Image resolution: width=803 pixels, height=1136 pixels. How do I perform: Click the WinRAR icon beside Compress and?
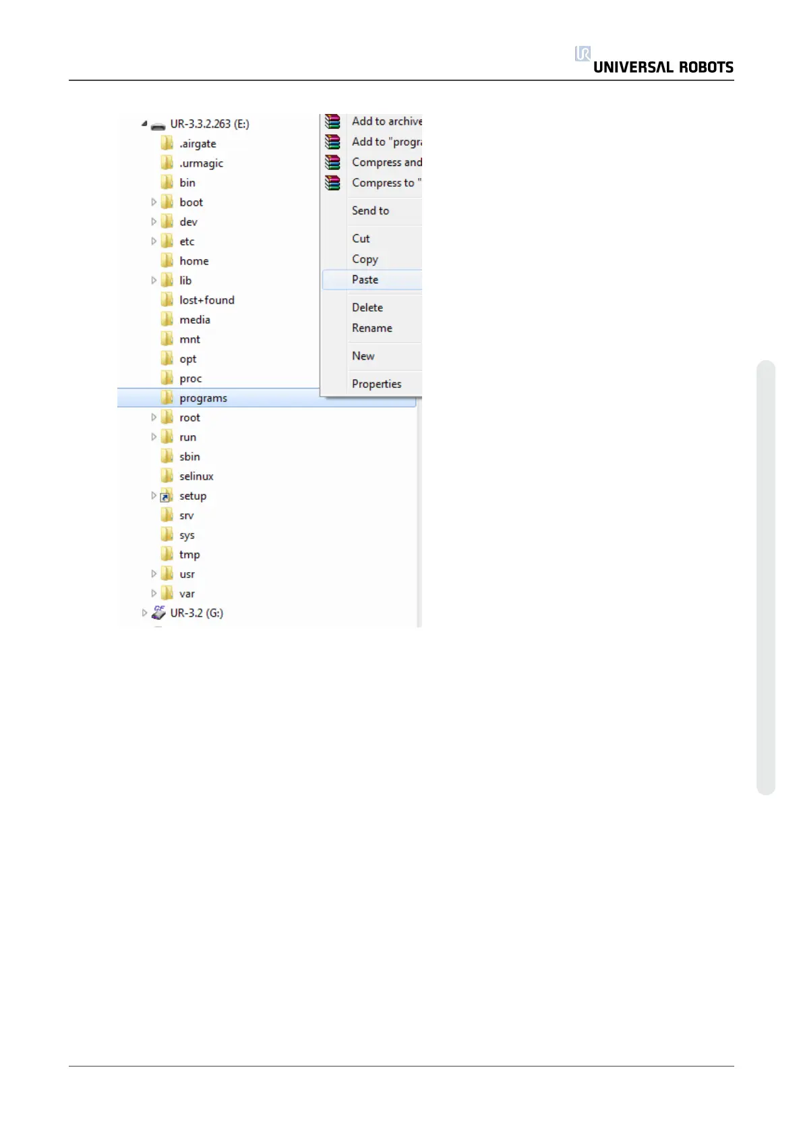point(332,162)
